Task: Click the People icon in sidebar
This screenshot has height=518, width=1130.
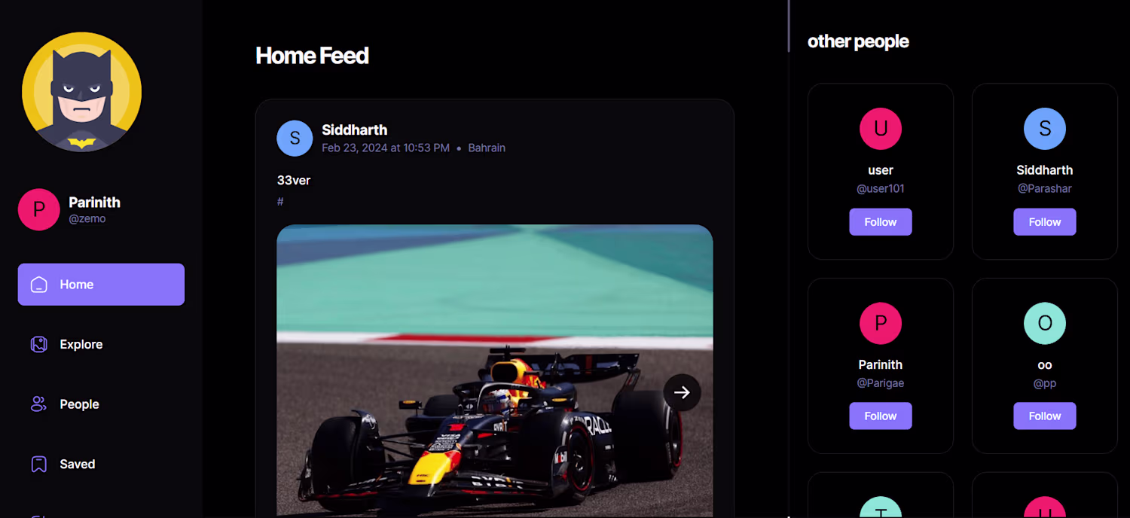Action: point(38,404)
